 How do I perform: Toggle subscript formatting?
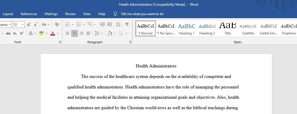click(x=15, y=33)
